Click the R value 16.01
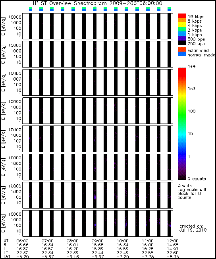The height and width of the screenshot is (259, 216). (73, 245)
